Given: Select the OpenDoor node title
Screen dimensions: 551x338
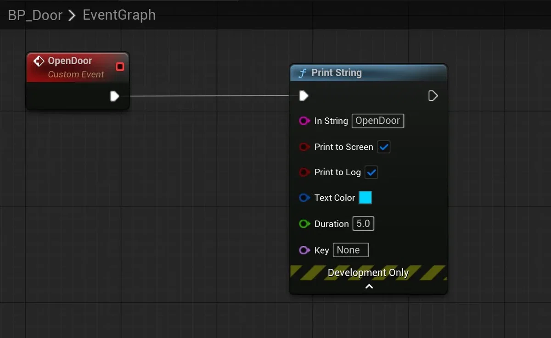Looking at the screenshot, I should click(70, 61).
